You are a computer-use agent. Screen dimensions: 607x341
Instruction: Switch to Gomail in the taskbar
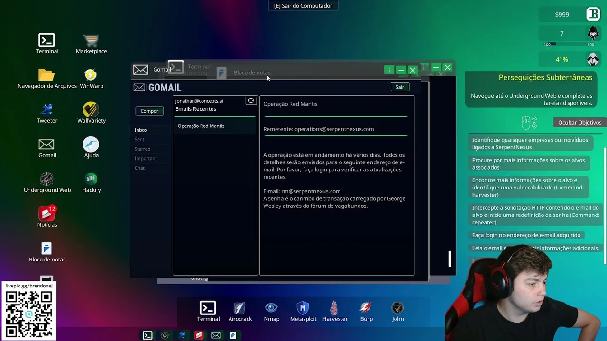coord(216,335)
